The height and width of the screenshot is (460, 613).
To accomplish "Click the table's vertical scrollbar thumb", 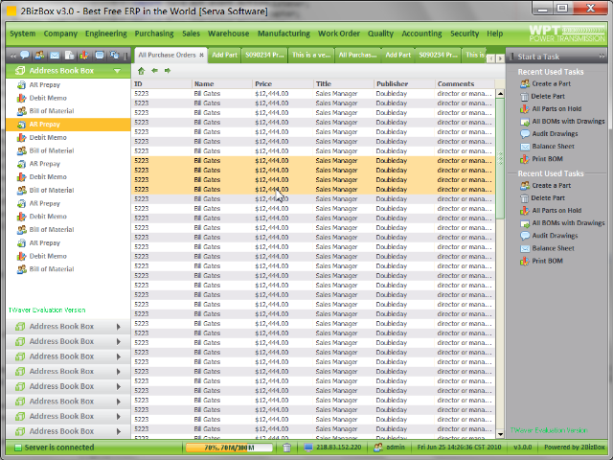I will pos(500,158).
